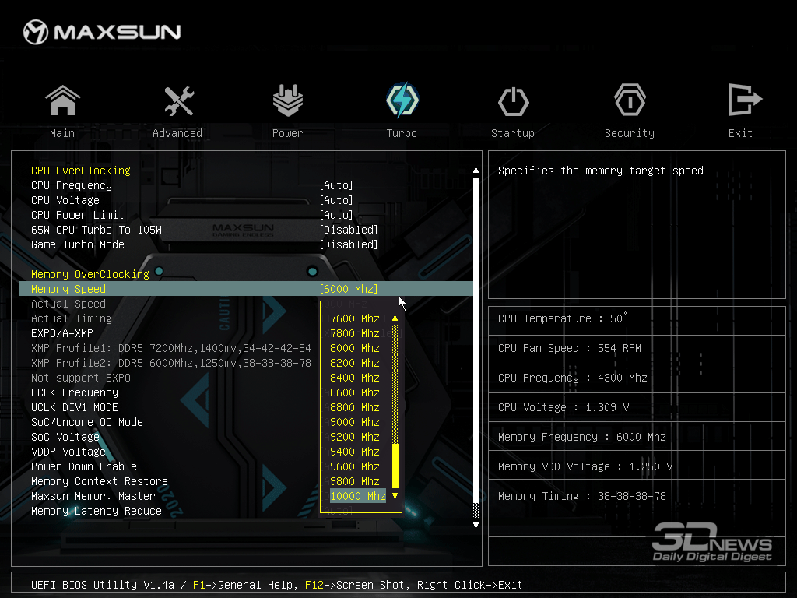Select the SoC/Uncore OC Mode setting
This screenshot has width=797, height=598.
[x=87, y=421]
